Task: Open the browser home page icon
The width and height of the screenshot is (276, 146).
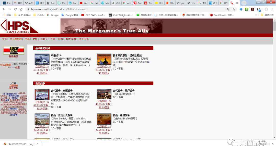Action: pos(21,9)
